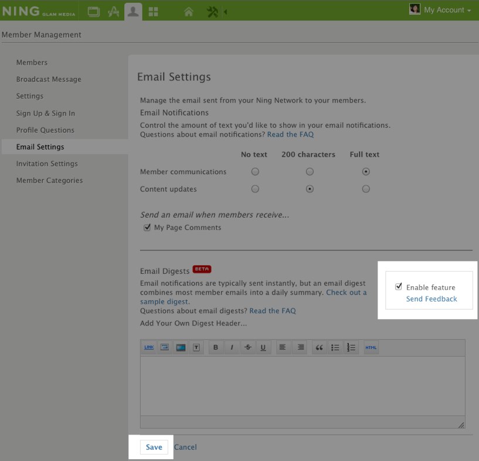This screenshot has height=461, width=479.
Task: Set Content updates to 200 characters
Action: click(x=310, y=189)
